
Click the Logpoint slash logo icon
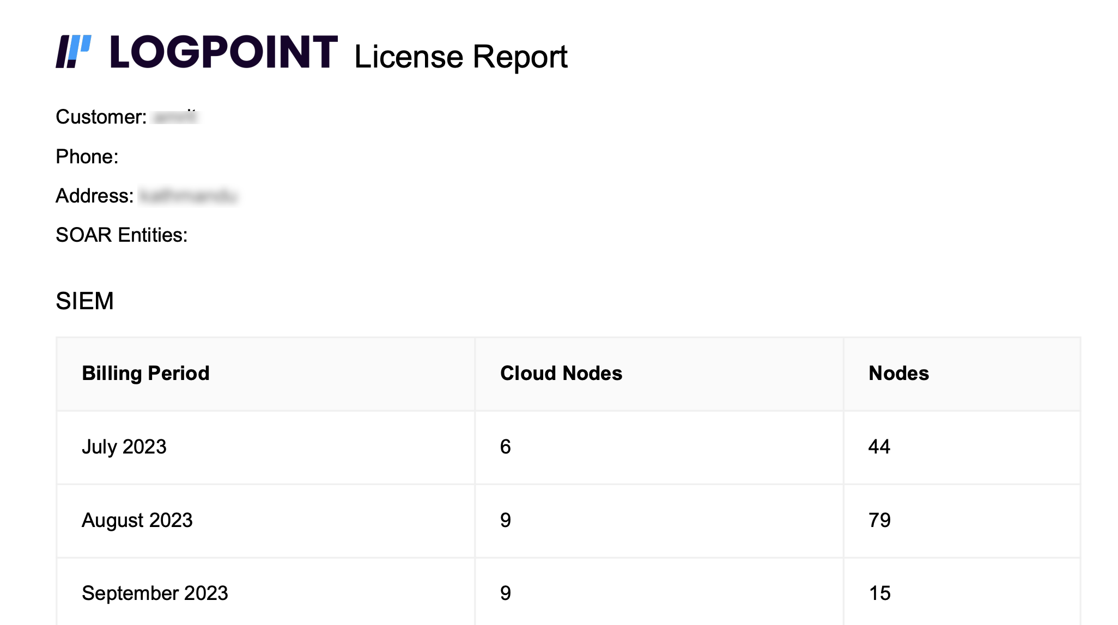(x=74, y=52)
